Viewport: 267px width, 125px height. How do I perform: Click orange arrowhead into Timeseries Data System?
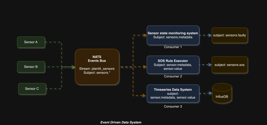pyautogui.click(x=144, y=95)
